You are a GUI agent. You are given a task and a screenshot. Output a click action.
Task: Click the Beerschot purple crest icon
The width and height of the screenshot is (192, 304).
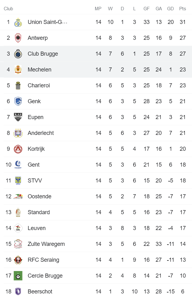[x=18, y=292]
